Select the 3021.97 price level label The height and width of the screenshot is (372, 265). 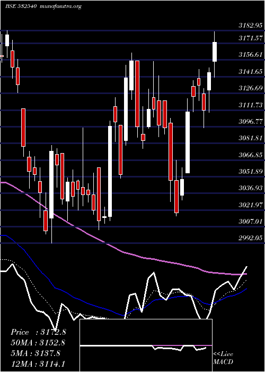coord(251,205)
